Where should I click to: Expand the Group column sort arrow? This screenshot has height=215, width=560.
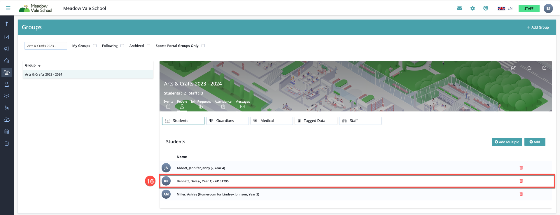click(39, 66)
